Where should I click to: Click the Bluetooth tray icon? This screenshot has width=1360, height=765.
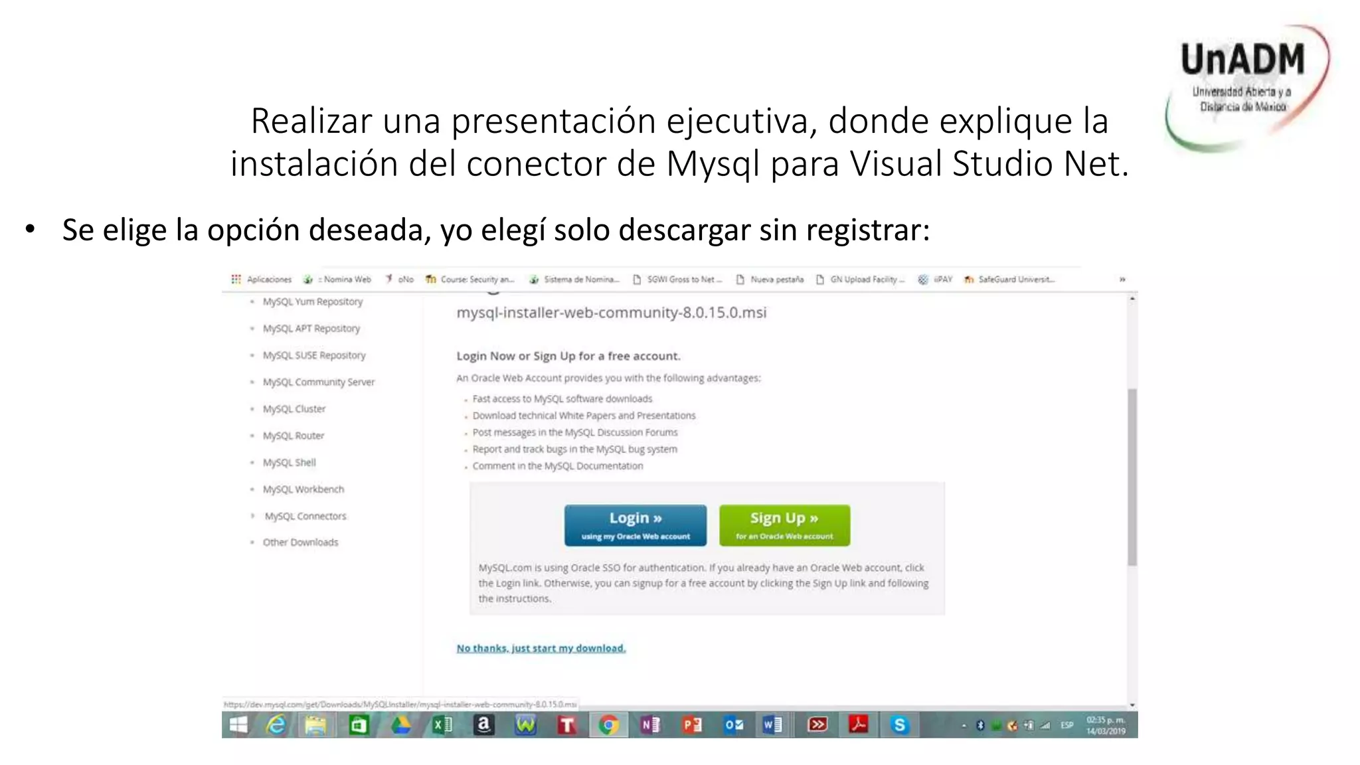(x=979, y=726)
